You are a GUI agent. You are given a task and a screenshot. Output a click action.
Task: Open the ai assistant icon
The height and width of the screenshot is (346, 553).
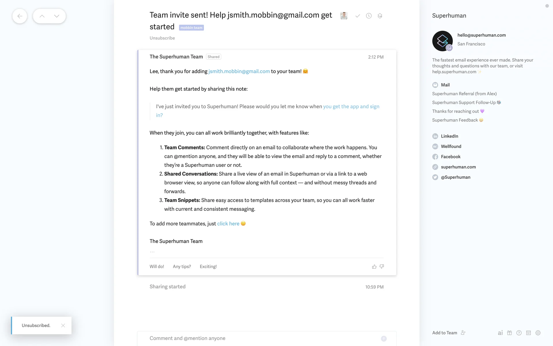pyautogui.click(x=500, y=333)
